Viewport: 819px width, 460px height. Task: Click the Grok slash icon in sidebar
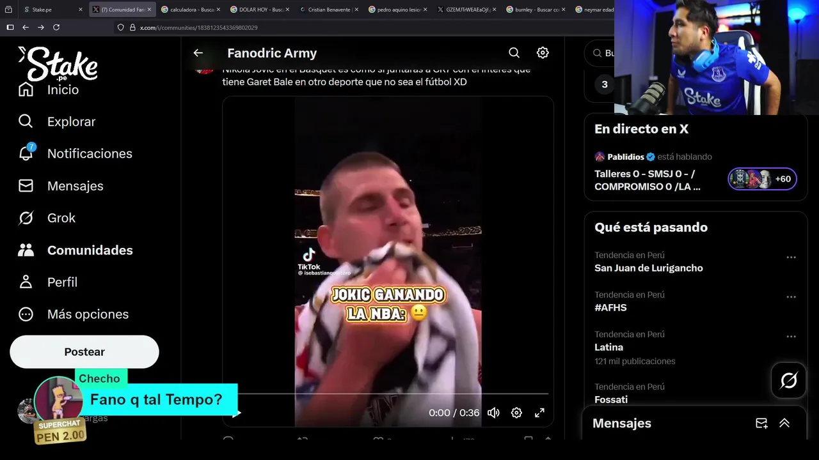point(26,218)
